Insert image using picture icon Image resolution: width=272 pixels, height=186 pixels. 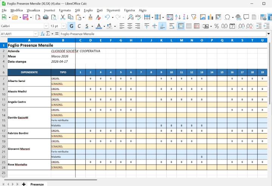pos(203,17)
